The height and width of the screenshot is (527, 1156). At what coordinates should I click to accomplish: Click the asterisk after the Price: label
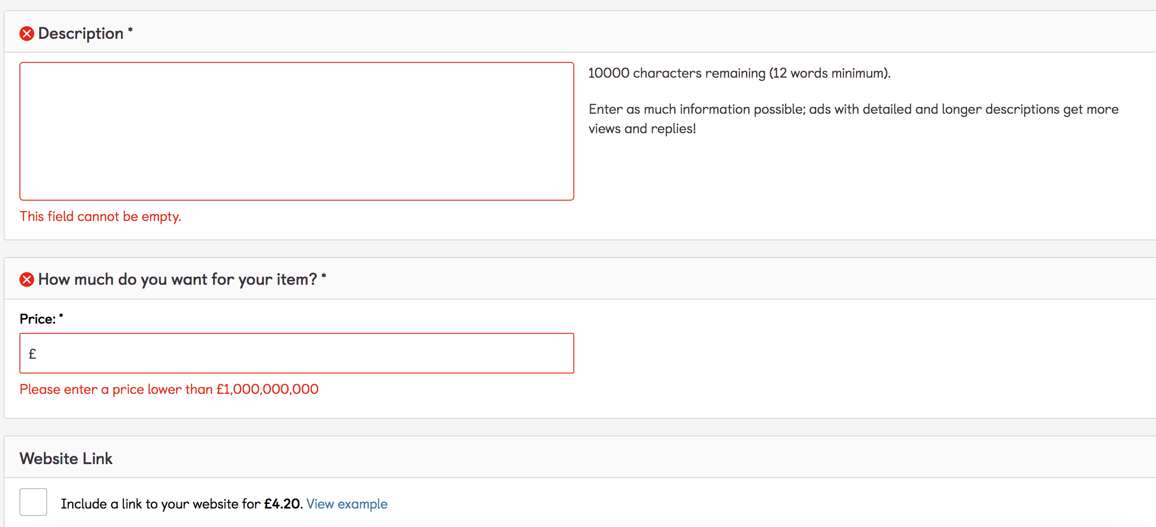[61, 316]
